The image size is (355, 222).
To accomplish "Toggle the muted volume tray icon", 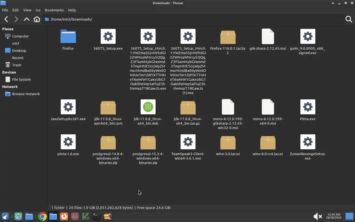I will pyautogui.click(x=318, y=216).
